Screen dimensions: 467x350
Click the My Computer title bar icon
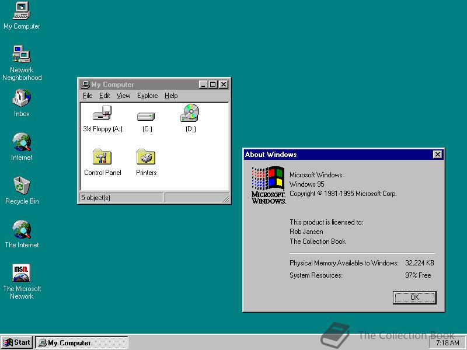(86, 85)
